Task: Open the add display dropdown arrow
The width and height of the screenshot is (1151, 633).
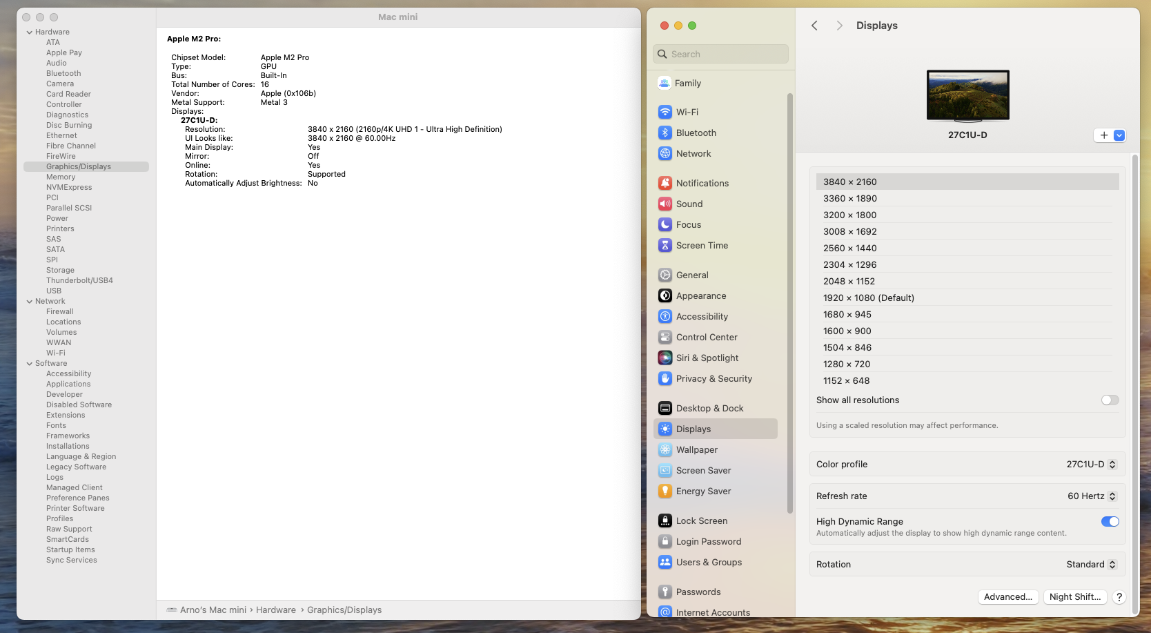Action: (x=1119, y=135)
